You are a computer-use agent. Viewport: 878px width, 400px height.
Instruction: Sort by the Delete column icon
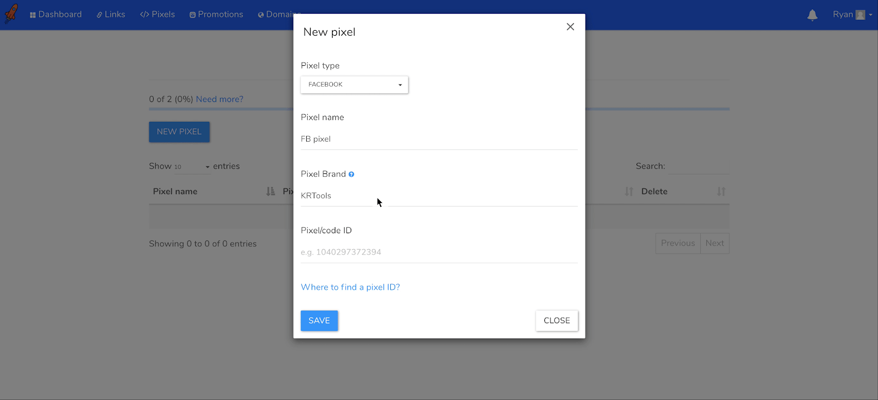(721, 191)
